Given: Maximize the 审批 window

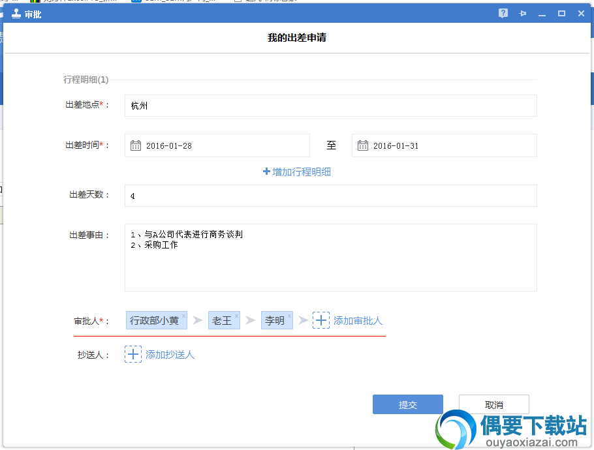Looking at the screenshot, I should [561, 14].
